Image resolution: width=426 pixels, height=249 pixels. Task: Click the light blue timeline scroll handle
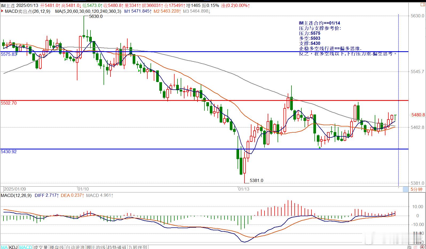click(405, 189)
